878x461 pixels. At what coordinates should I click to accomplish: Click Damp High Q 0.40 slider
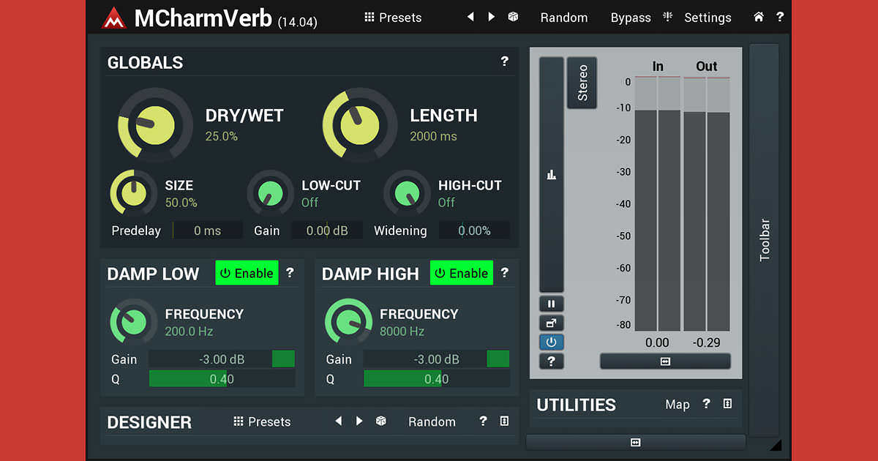[436, 379]
